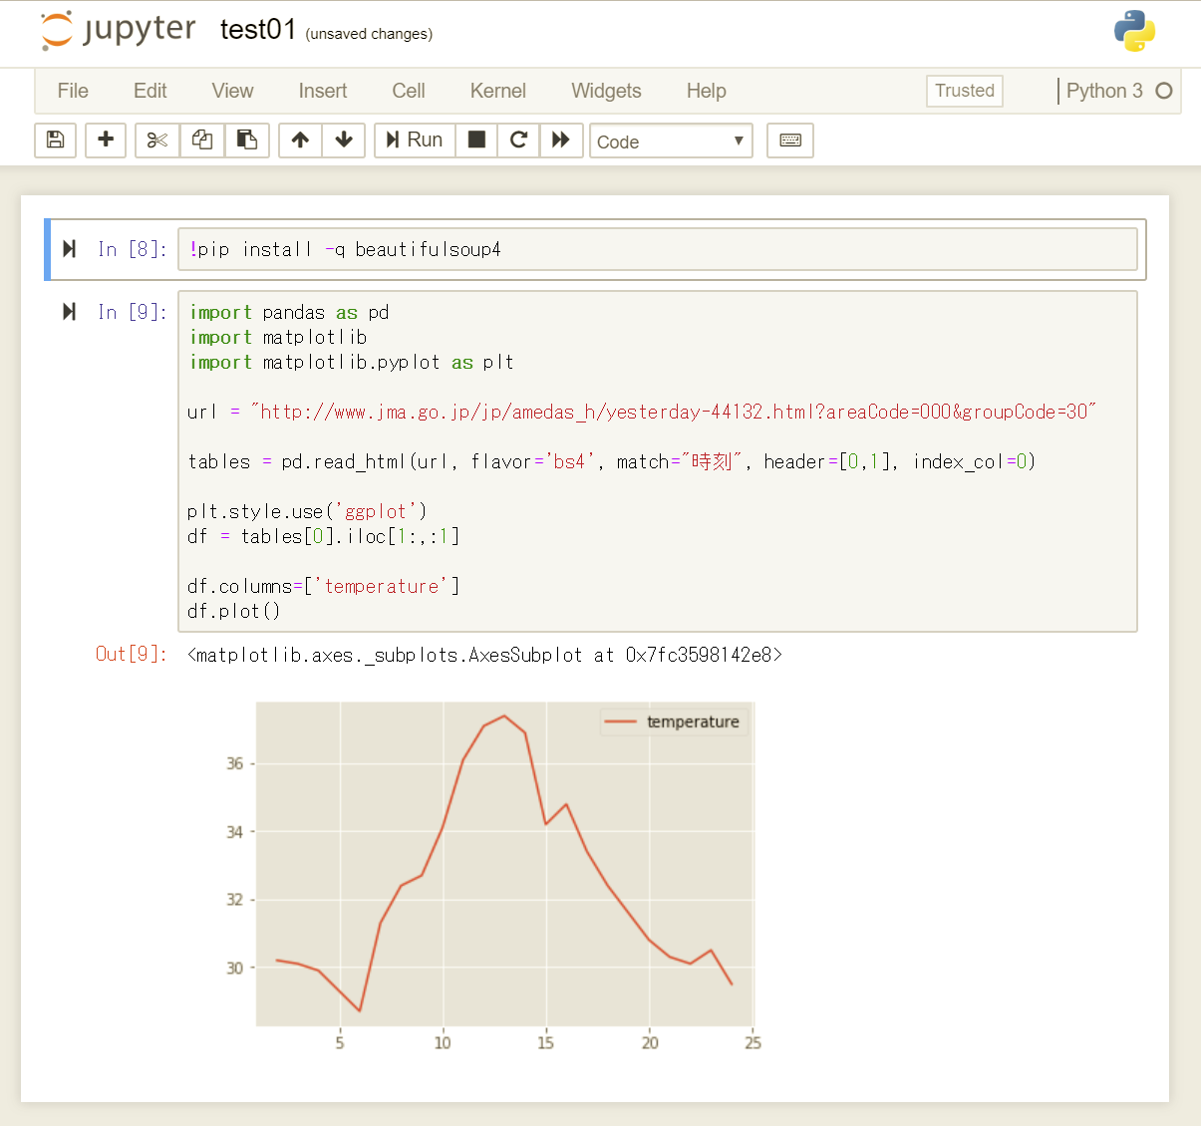The image size is (1201, 1126).
Task: Move the selected cell up
Action: coord(300,141)
